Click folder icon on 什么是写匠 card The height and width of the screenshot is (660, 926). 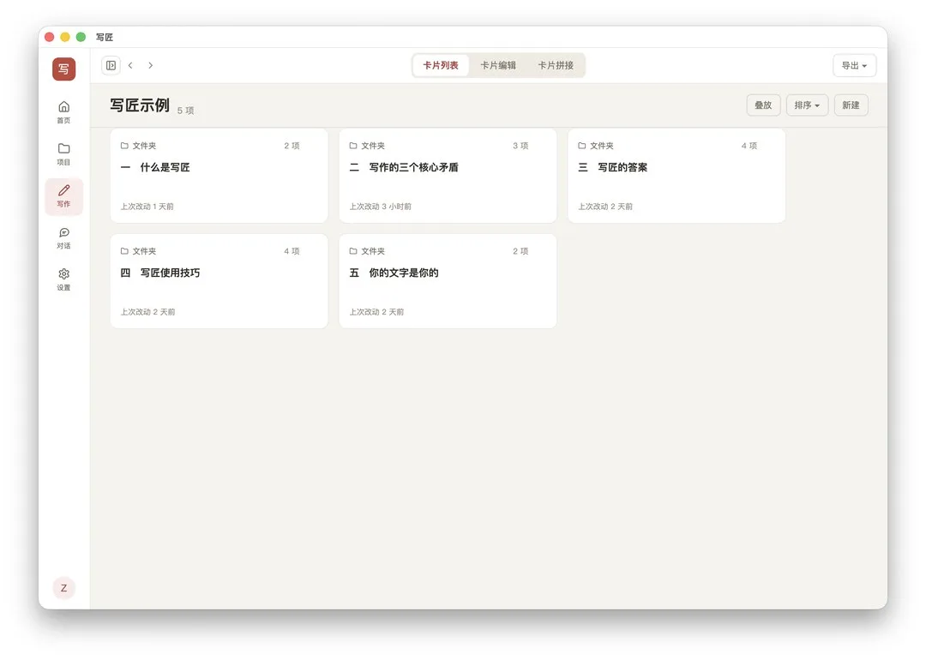pos(124,145)
